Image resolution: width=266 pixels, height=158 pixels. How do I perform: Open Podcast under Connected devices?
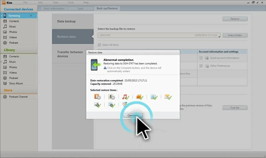[14, 43]
